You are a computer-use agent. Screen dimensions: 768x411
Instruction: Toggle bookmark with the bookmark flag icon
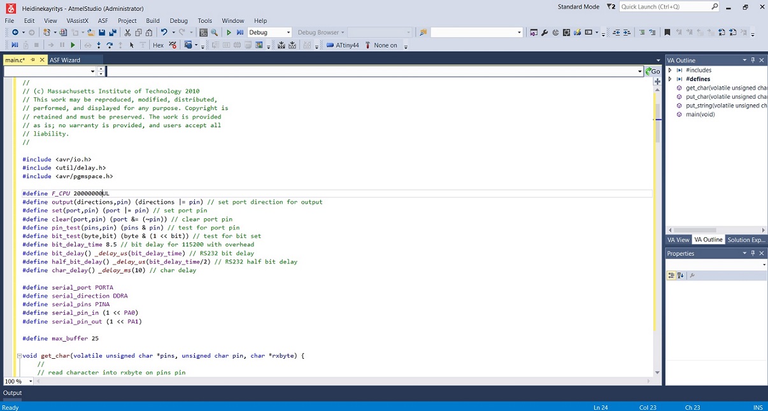(667, 32)
